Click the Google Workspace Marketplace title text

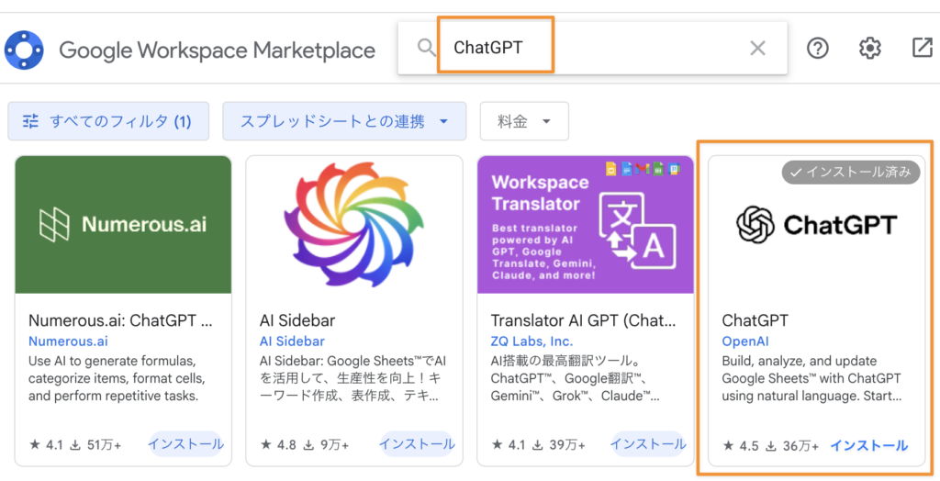pyautogui.click(x=217, y=50)
